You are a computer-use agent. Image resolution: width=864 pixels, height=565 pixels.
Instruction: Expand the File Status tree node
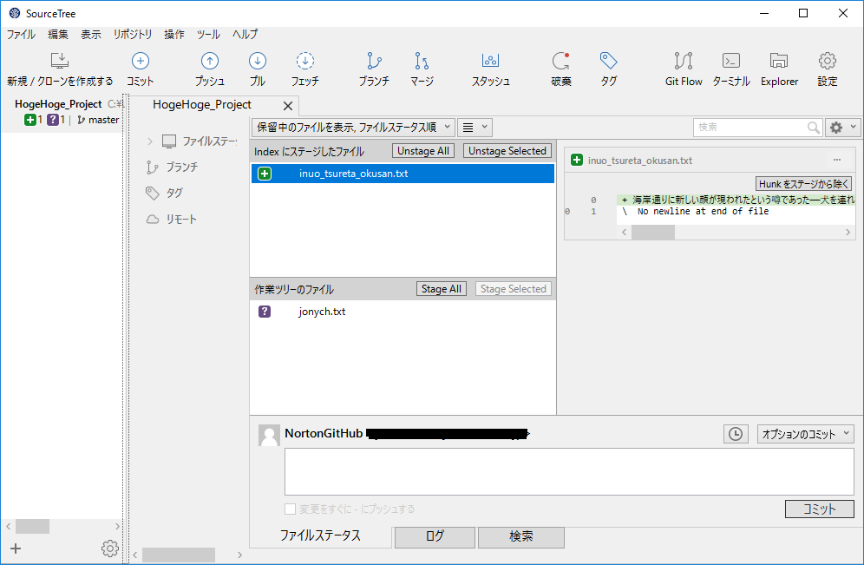(150, 141)
